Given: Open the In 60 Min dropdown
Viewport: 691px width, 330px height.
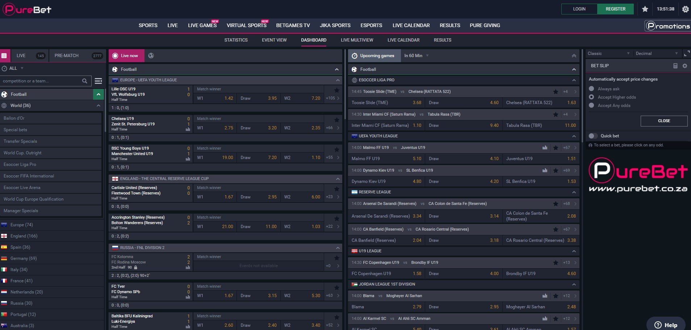Looking at the screenshot, I should coord(416,56).
